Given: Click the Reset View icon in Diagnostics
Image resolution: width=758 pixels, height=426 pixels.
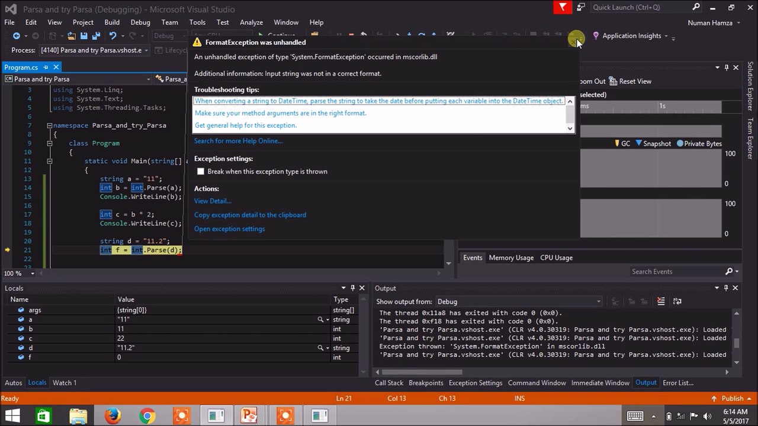Looking at the screenshot, I should pos(613,82).
